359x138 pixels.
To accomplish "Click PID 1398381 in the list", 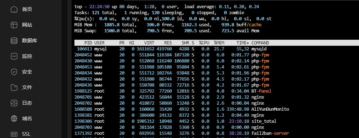I will (83, 115).
